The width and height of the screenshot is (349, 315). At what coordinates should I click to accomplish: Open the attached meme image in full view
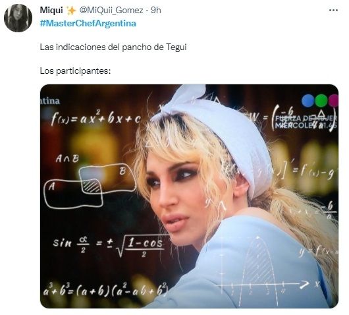189,196
